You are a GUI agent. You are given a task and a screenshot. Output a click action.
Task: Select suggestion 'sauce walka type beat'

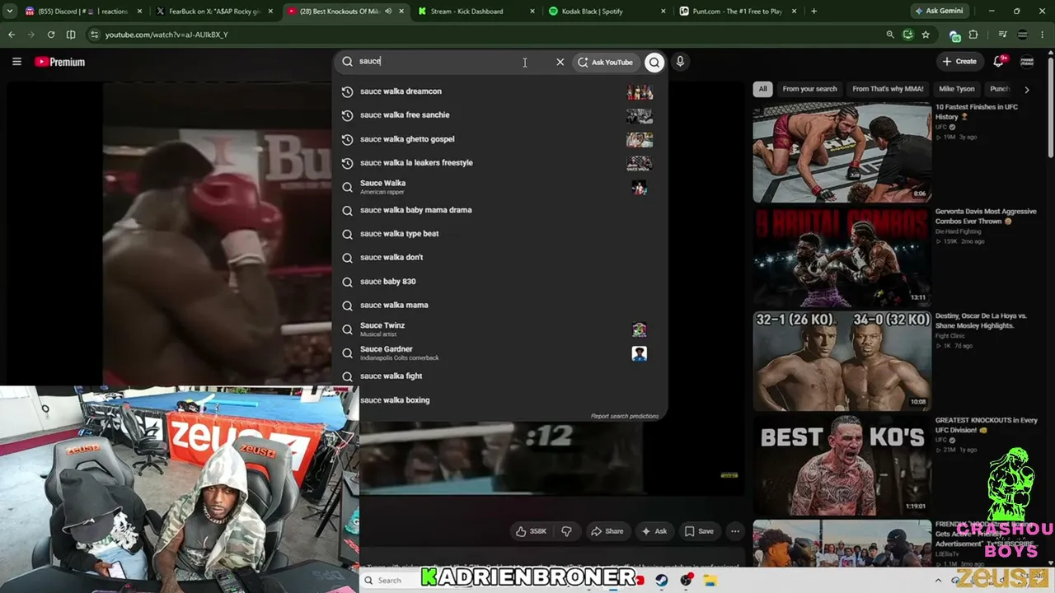[x=499, y=234]
